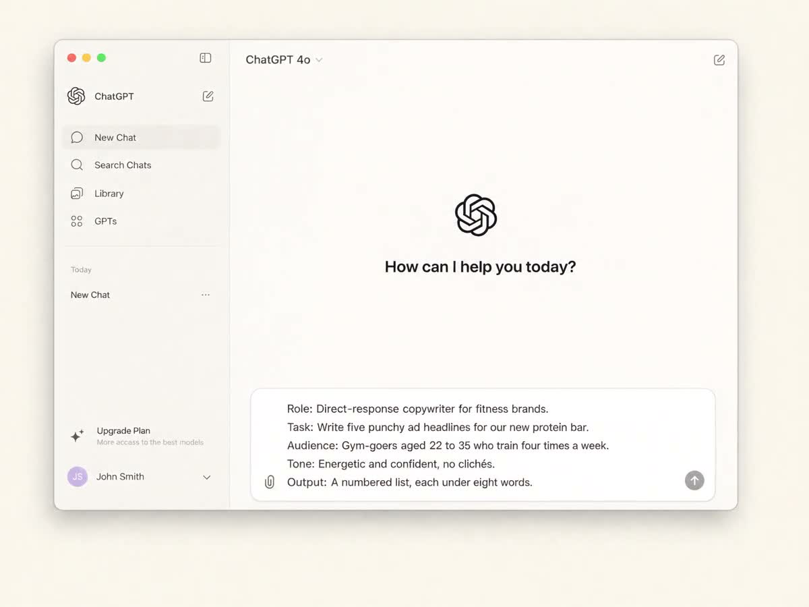809x607 pixels.
Task: Close the window with the red button
Action: (x=71, y=58)
